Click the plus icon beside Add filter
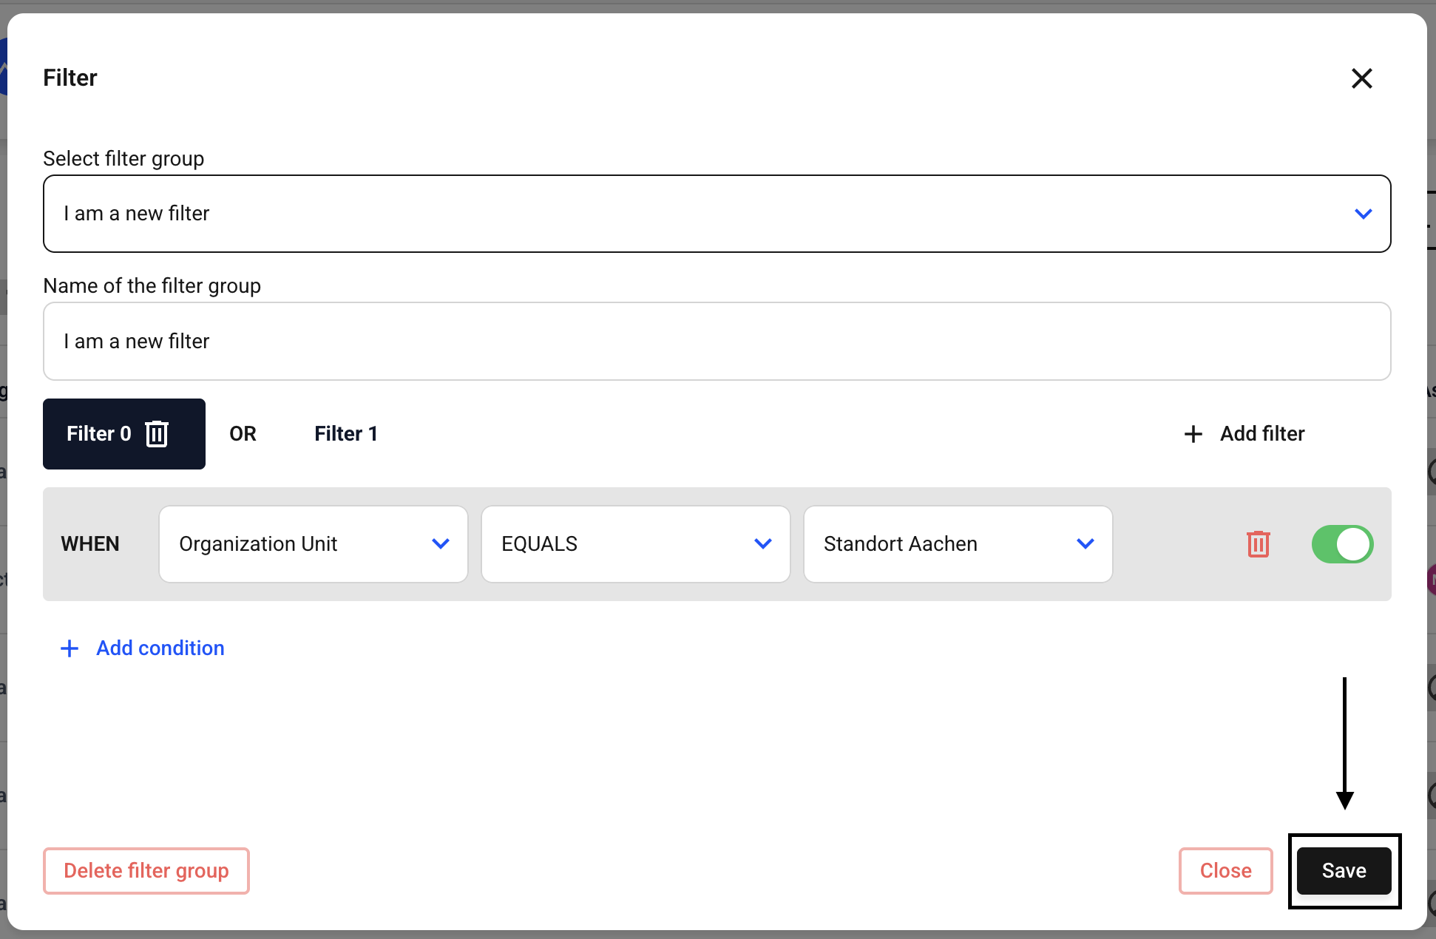 click(x=1193, y=434)
